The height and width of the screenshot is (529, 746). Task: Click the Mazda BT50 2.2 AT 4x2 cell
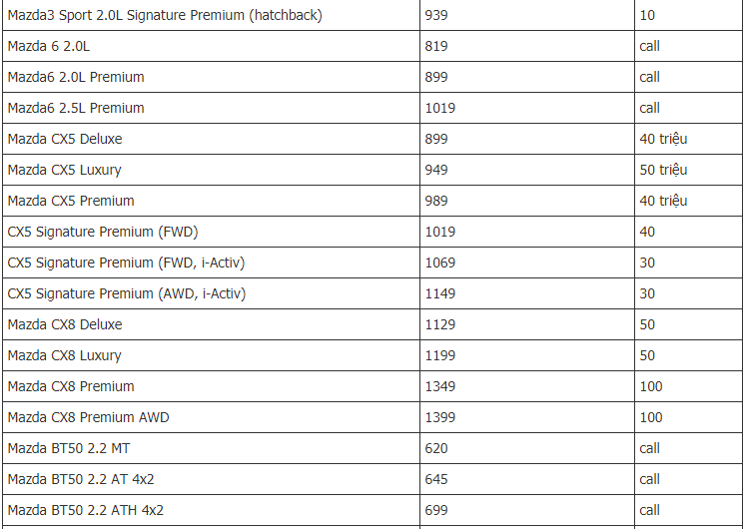pos(212,479)
